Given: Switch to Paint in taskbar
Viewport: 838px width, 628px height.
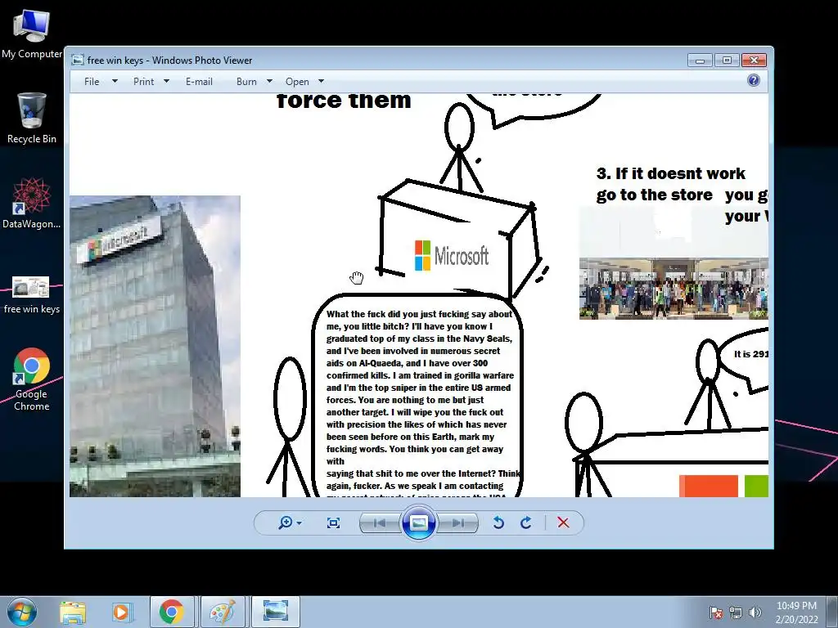Looking at the screenshot, I should pyautogui.click(x=223, y=612).
